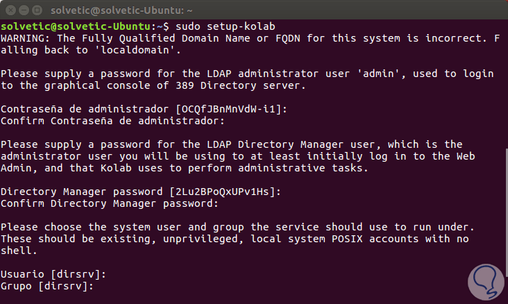The height and width of the screenshot is (304, 508).
Task: Maximize the terminal window
Action: click(x=37, y=10)
